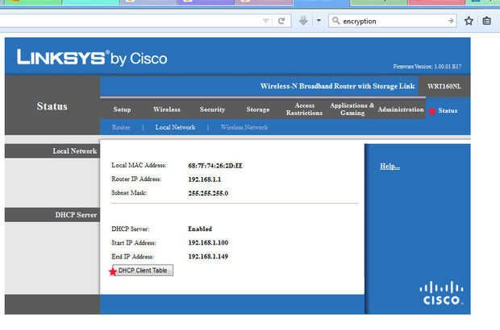Click the WRT160NL model label
The width and height of the screenshot is (500, 330).
(444, 86)
